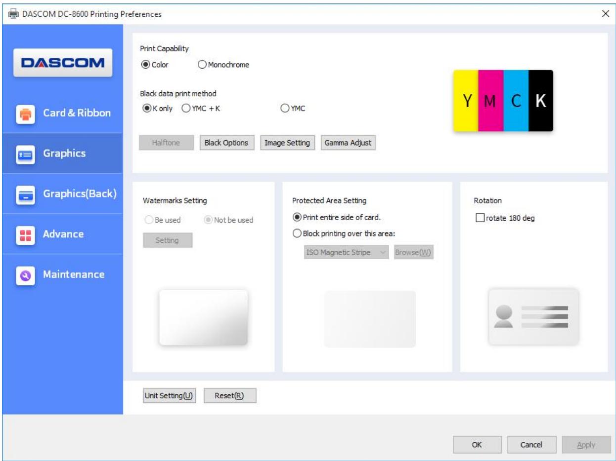Click the watermark Setting button

pyautogui.click(x=168, y=240)
